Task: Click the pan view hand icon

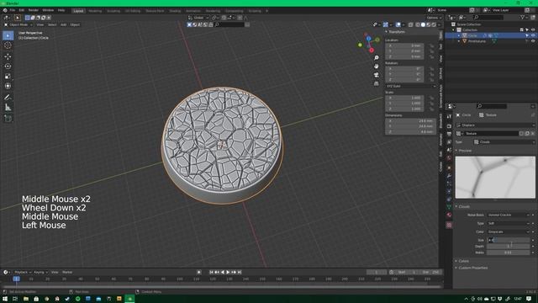Action: [377, 66]
